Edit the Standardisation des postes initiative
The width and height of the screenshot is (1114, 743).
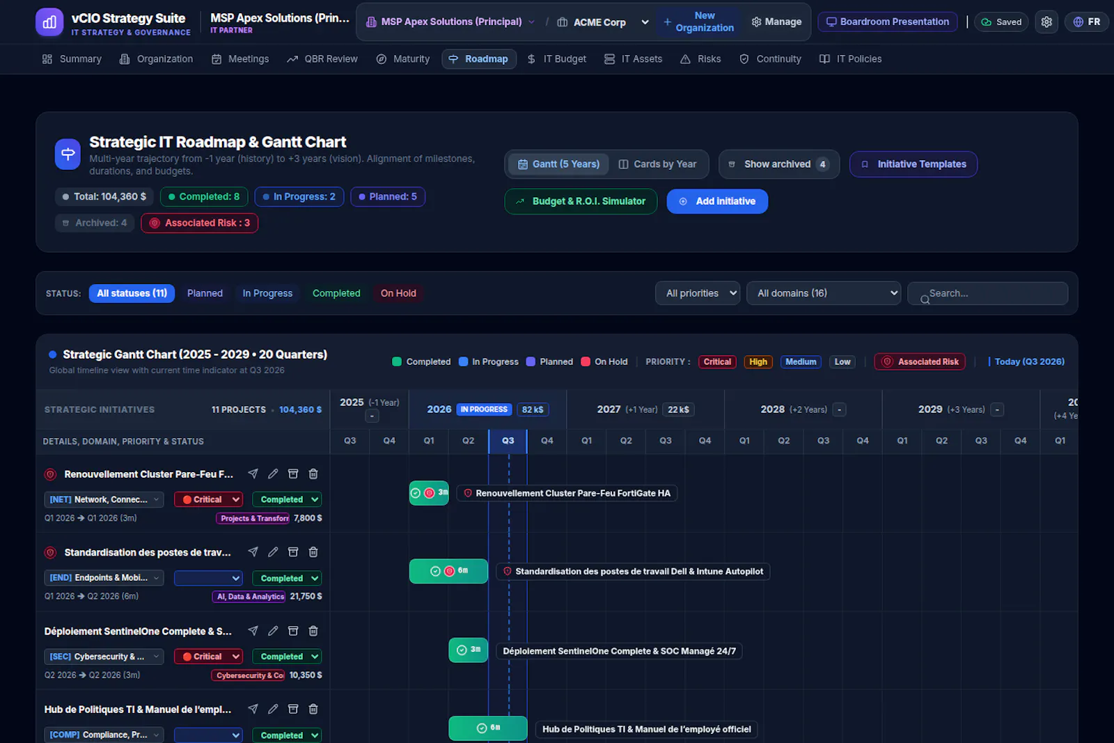pyautogui.click(x=273, y=552)
